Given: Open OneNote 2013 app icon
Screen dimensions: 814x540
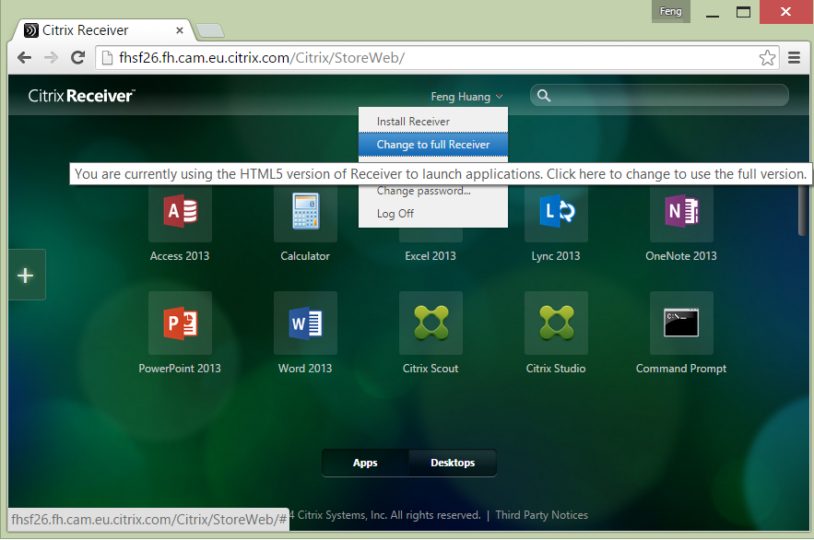Looking at the screenshot, I should click(x=681, y=213).
